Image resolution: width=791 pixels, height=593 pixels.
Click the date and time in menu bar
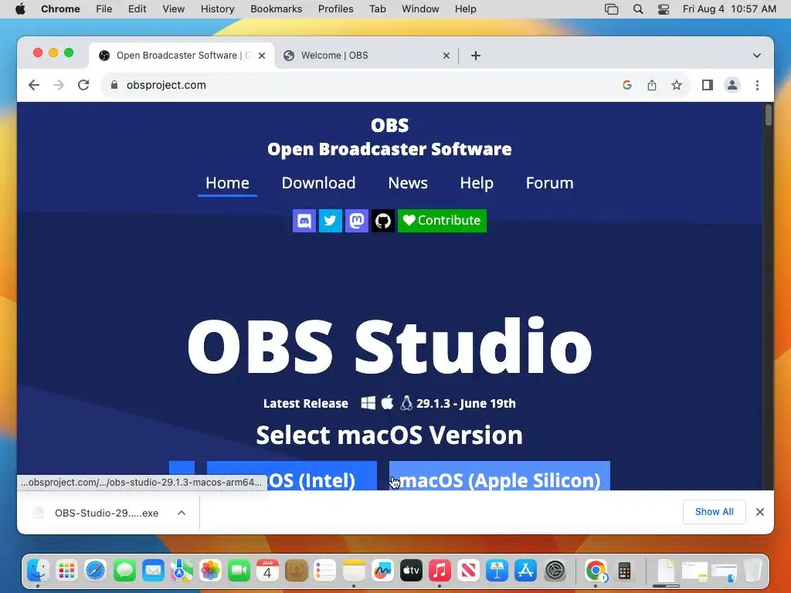point(729,9)
